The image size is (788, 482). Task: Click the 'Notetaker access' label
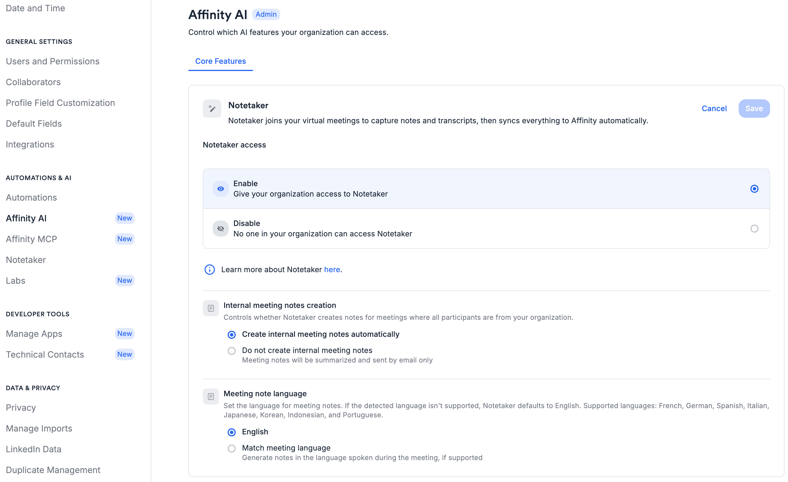coord(235,145)
